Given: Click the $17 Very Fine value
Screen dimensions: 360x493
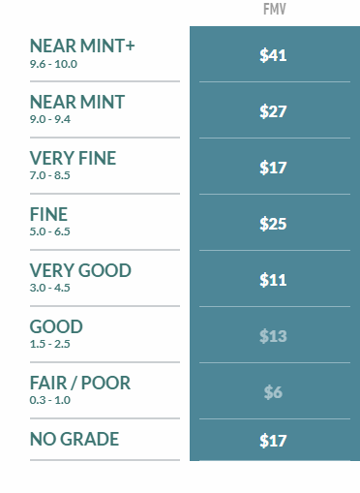Looking at the screenshot, I should (x=273, y=168).
